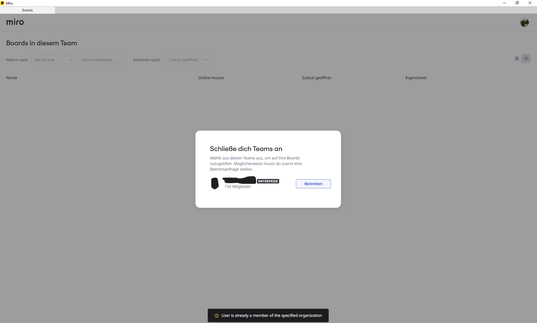Click the Beitreten button
The height and width of the screenshot is (323, 537).
coord(313,184)
